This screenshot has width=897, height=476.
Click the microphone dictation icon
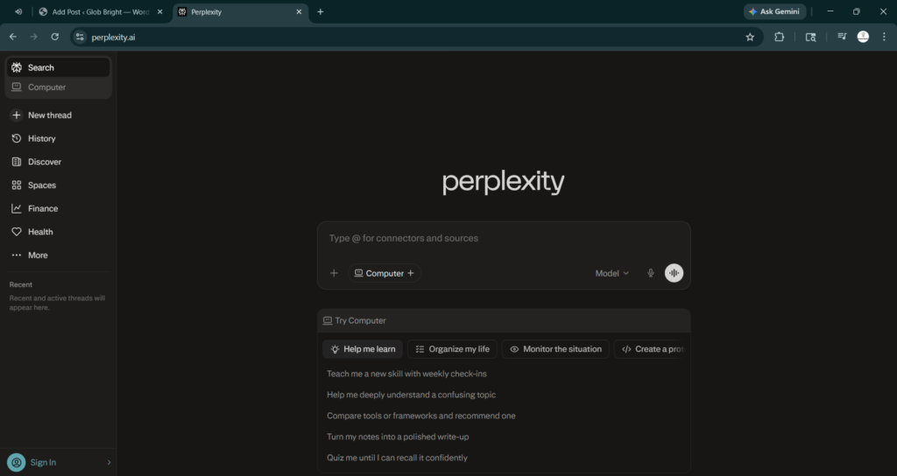pos(650,273)
